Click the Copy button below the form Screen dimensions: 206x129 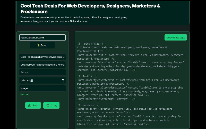click(x=51, y=106)
